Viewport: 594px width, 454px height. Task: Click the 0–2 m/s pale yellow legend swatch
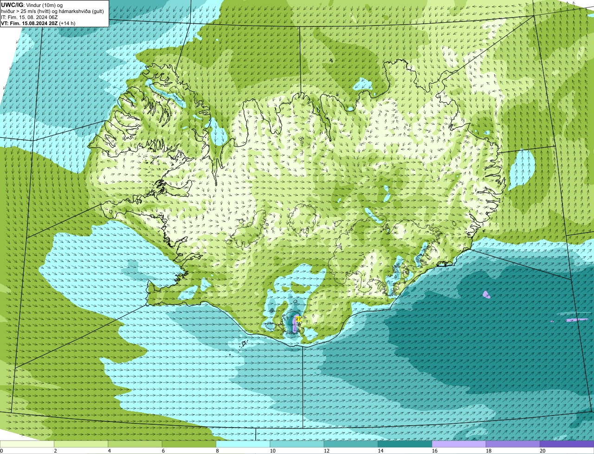[27, 444]
